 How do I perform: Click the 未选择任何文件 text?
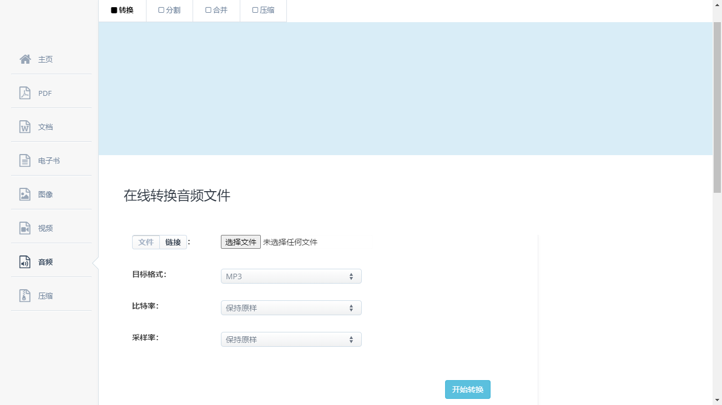point(290,242)
